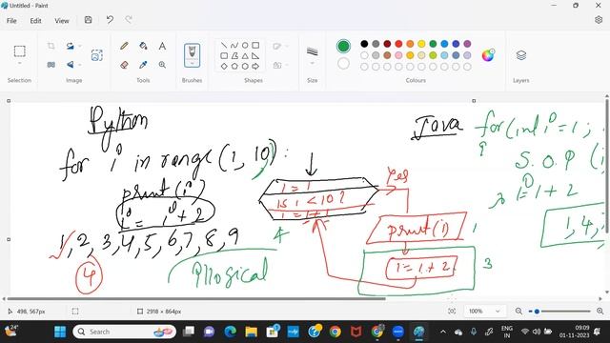Click the Fit to window icon

point(452,312)
